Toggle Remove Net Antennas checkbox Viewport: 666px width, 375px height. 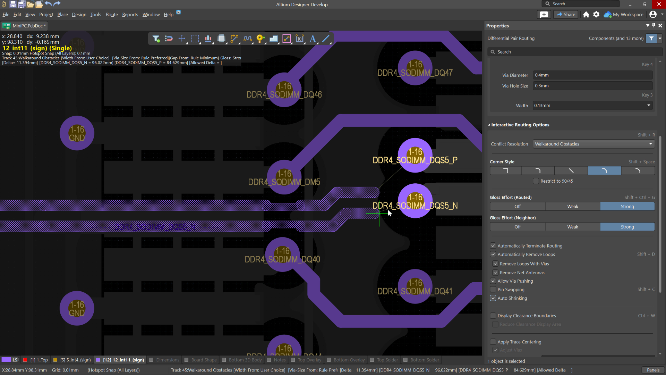coord(495,273)
